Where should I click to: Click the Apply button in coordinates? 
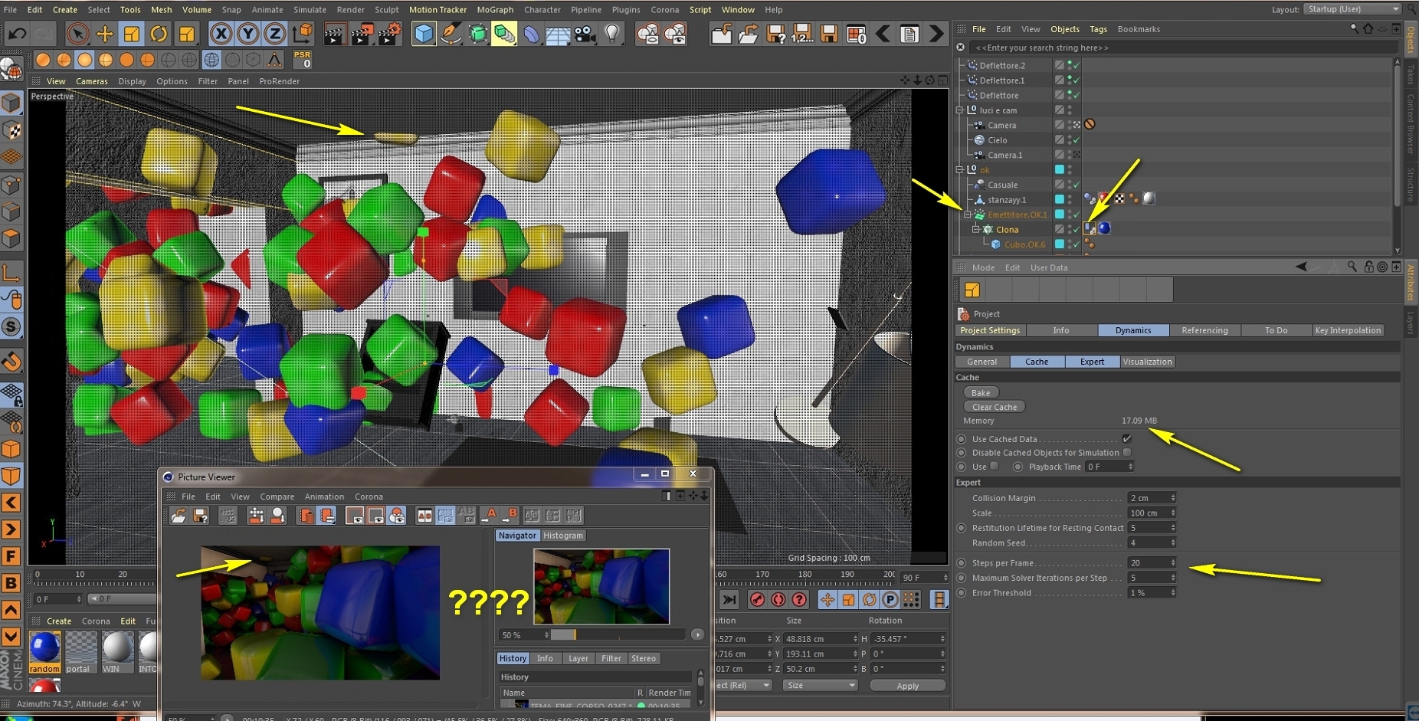(x=908, y=686)
